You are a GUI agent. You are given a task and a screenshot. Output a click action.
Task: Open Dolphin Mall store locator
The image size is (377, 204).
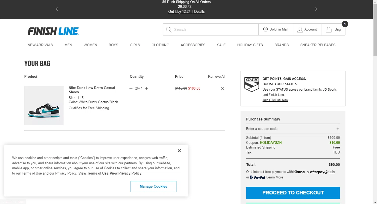pos(276,29)
